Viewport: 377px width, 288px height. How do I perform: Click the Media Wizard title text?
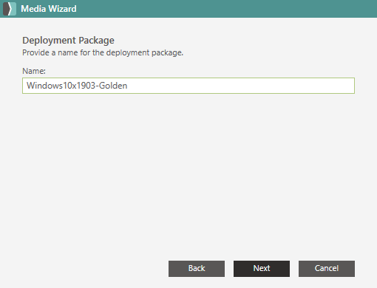tap(49, 9)
